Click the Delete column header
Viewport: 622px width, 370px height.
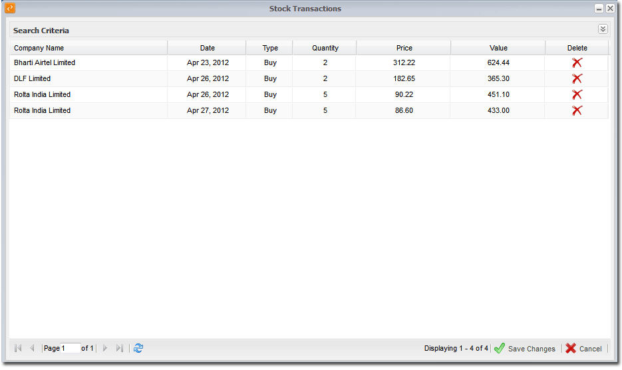pos(577,48)
